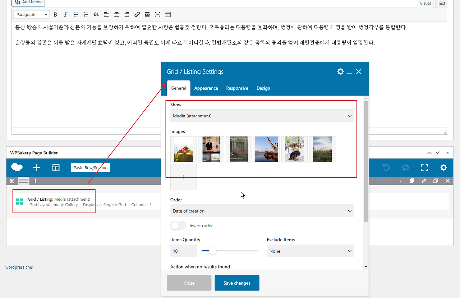This screenshot has height=298, width=460.
Task: Click the Grid / Listing element icon
Action: 19,201
